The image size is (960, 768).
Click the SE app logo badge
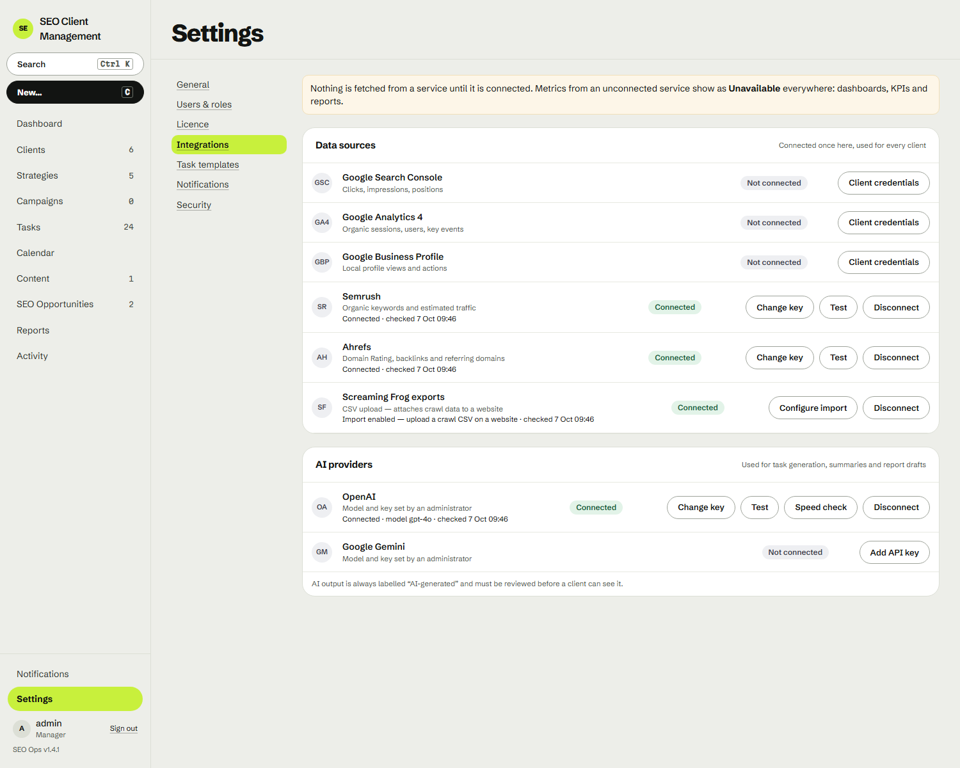23,29
